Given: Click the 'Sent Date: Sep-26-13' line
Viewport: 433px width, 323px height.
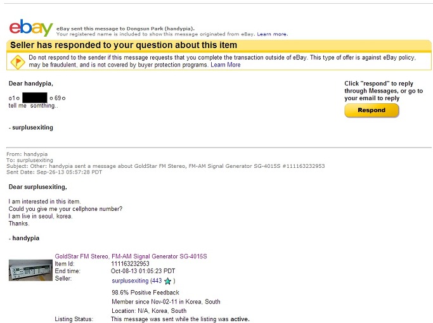Looking at the screenshot, I should click(x=54, y=172).
